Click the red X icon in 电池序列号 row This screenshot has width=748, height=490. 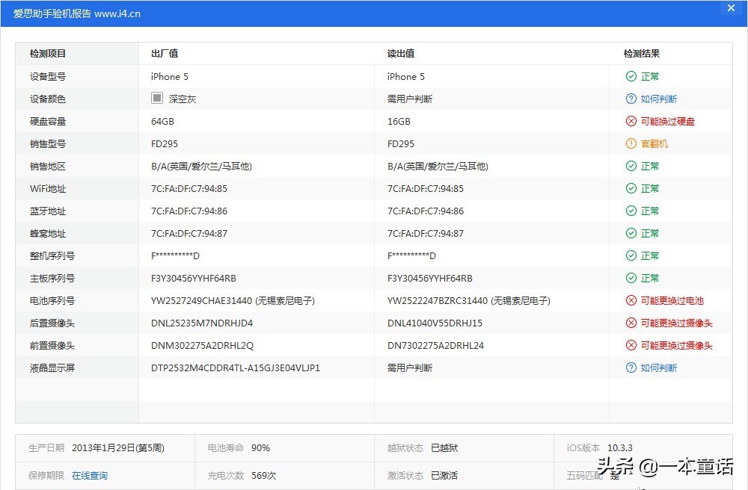[631, 300]
